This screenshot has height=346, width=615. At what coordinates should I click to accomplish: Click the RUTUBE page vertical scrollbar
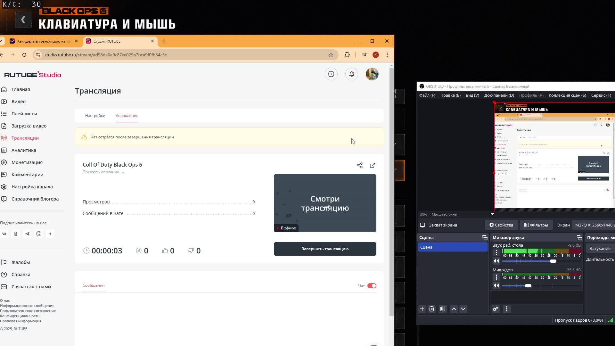pos(391,192)
